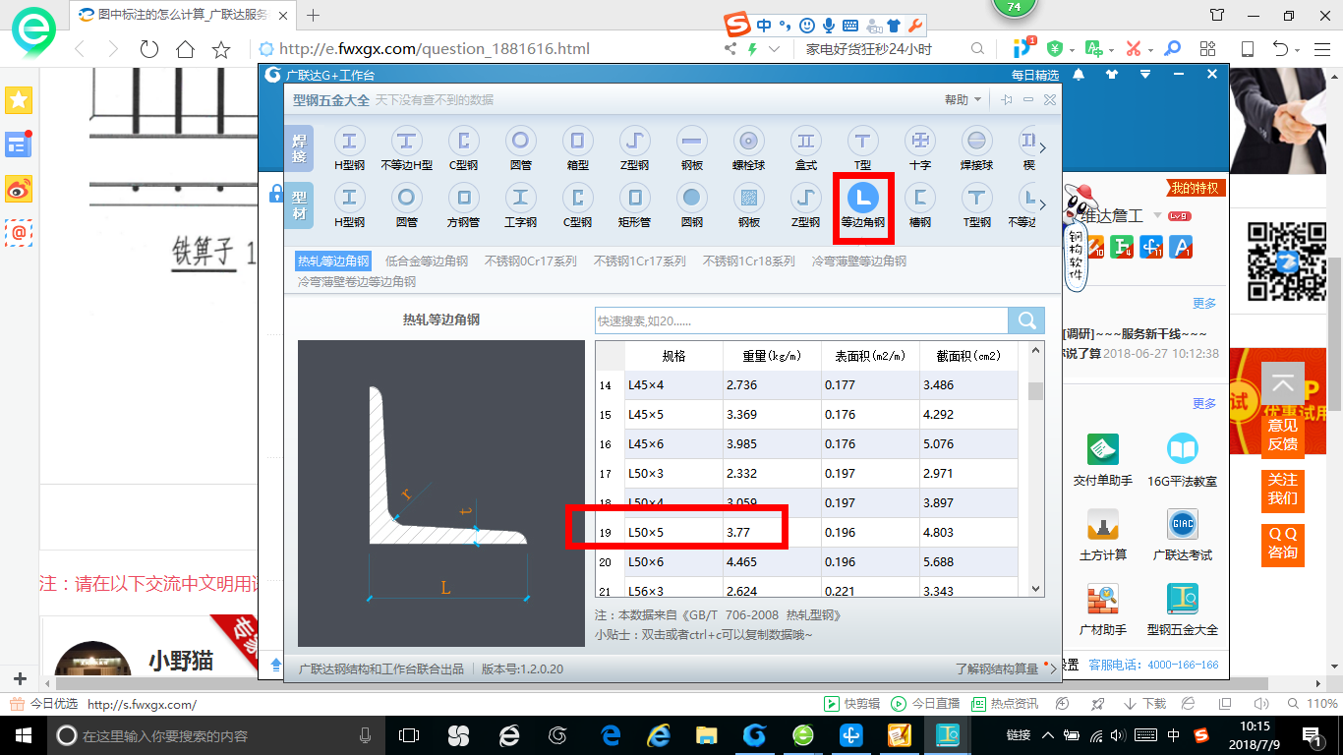The height and width of the screenshot is (755, 1343).
Task: Switch to 不锈钢1Cr17系列 tab
Action: pyautogui.click(x=640, y=261)
